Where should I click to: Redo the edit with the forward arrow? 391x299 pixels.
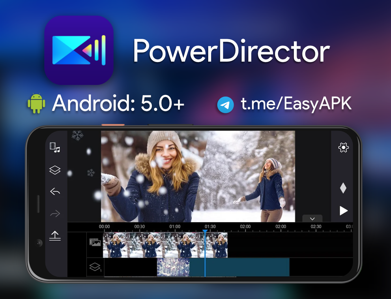pyautogui.click(x=55, y=214)
